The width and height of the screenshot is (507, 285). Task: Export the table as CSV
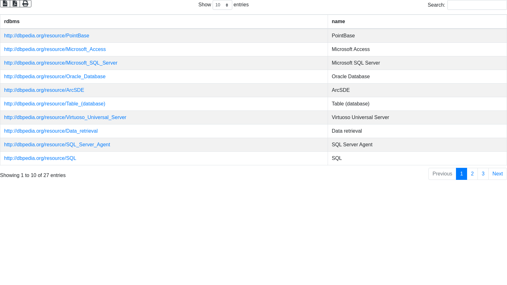[5, 3]
